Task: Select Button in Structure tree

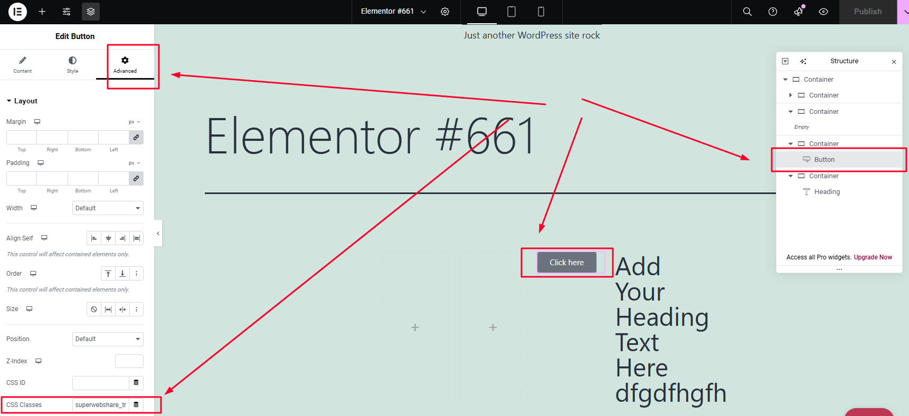Action: click(x=839, y=160)
